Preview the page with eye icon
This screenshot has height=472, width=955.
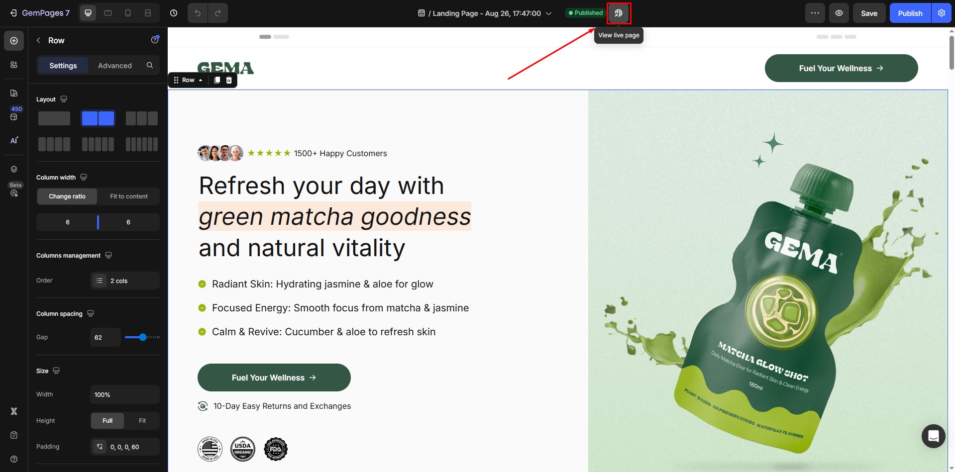(x=839, y=13)
